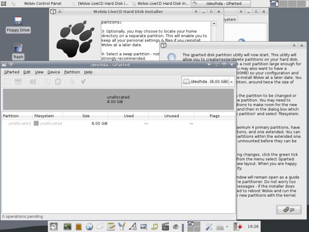
Task: Launch the clapperboard video player icon
Action: click(x=165, y=227)
